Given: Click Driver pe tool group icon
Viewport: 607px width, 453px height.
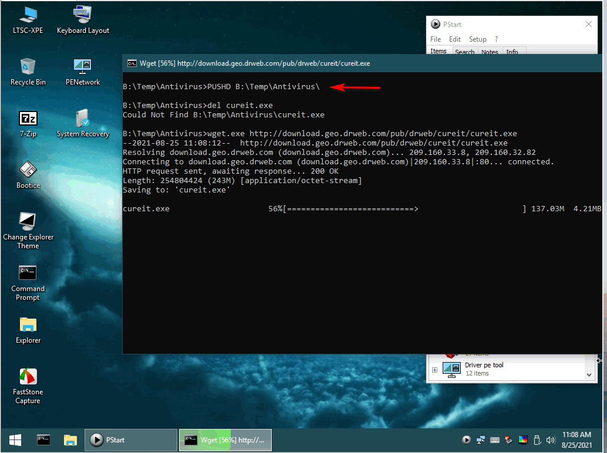Looking at the screenshot, I should click(x=451, y=370).
